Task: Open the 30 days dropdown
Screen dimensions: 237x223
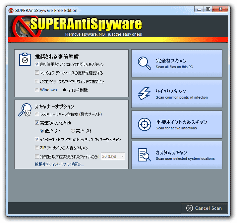Action: point(113,156)
